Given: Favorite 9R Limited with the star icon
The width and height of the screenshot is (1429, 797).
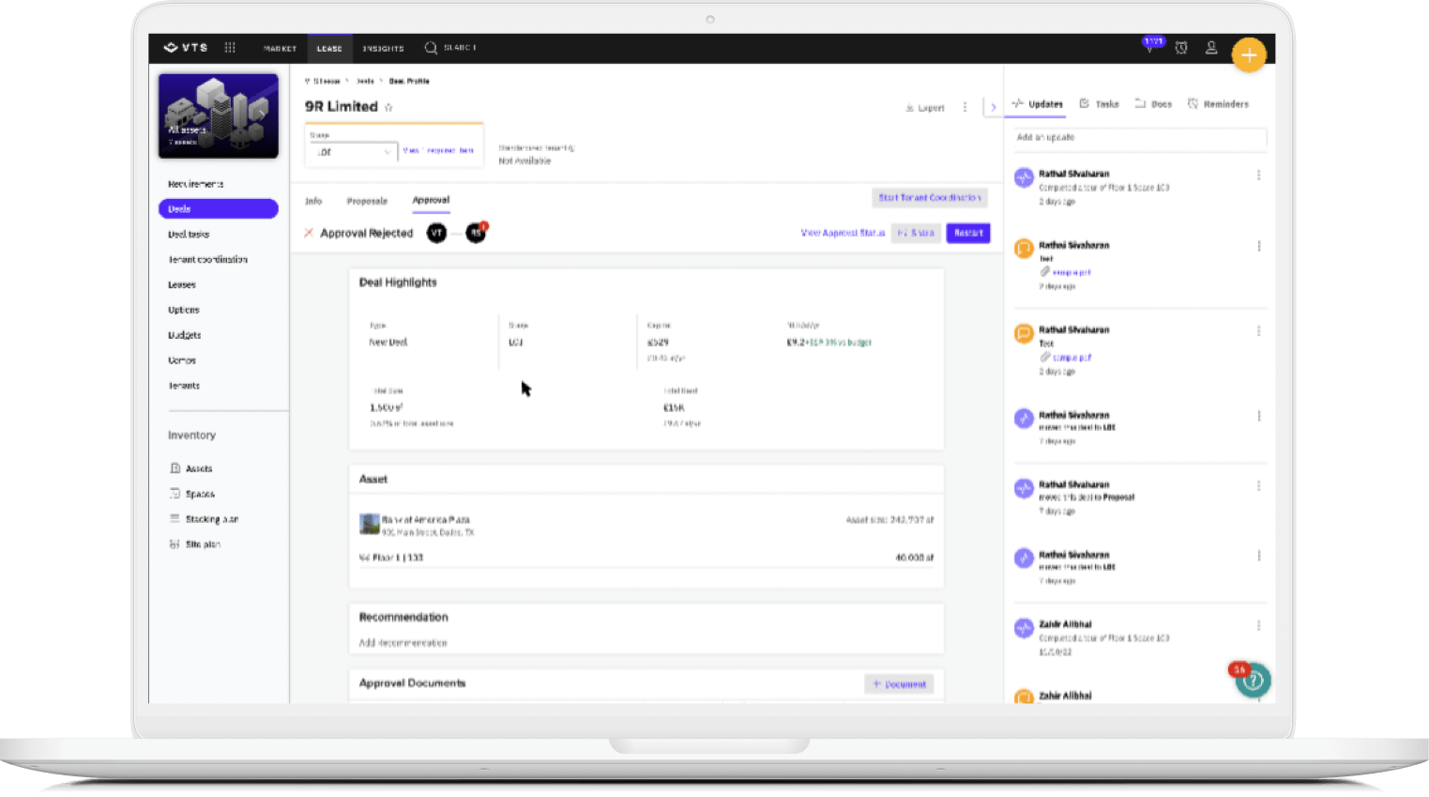Looking at the screenshot, I should [x=388, y=108].
